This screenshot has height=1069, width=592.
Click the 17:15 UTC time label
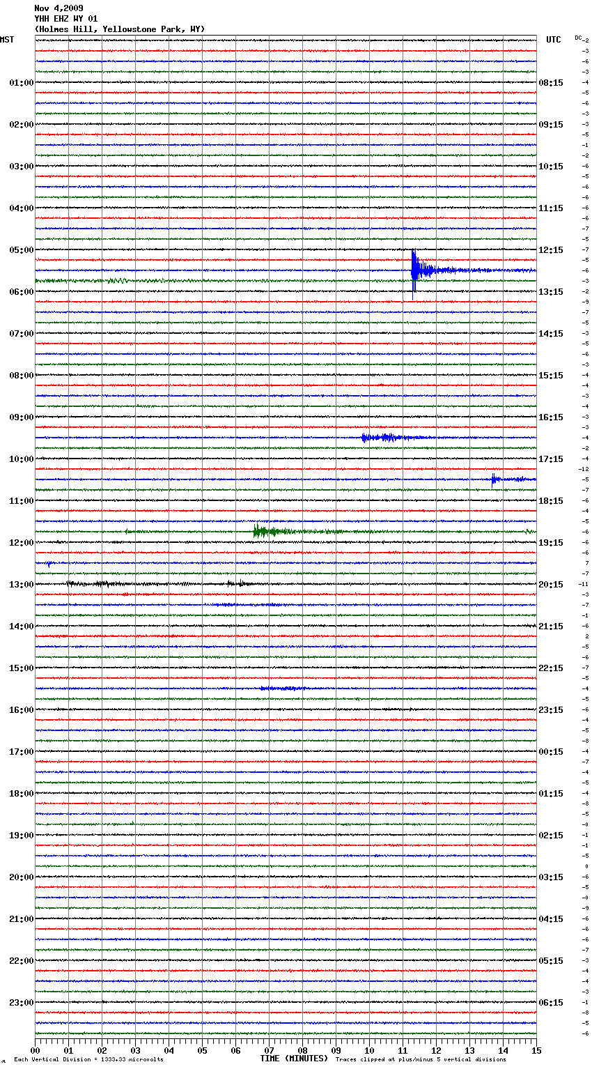coord(551,459)
